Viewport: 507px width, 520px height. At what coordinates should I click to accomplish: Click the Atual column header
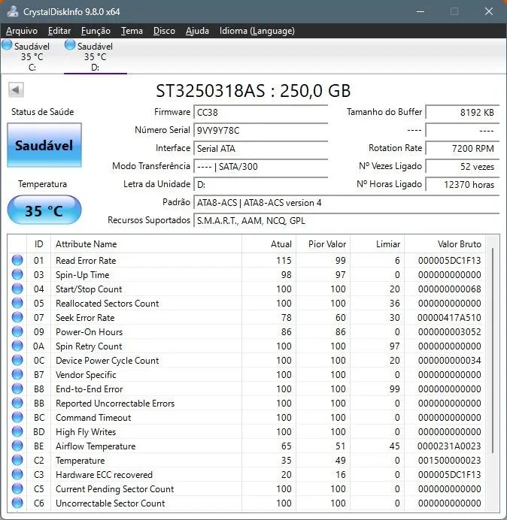click(x=269, y=244)
